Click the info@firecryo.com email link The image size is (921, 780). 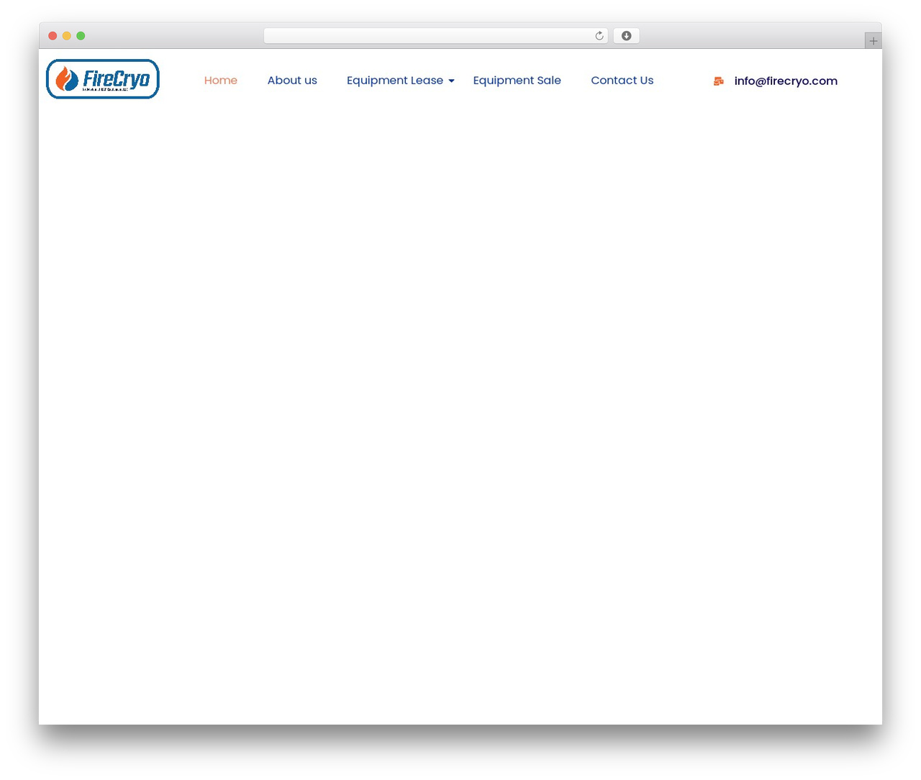[786, 81]
